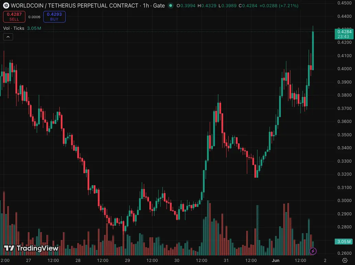Click the green market status dot
The image size is (355, 265).
click(171, 5)
